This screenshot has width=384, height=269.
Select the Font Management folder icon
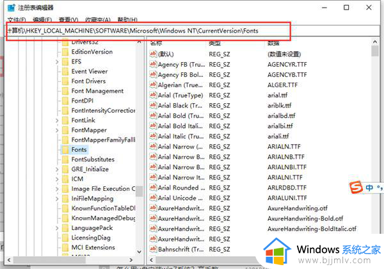(x=65, y=91)
